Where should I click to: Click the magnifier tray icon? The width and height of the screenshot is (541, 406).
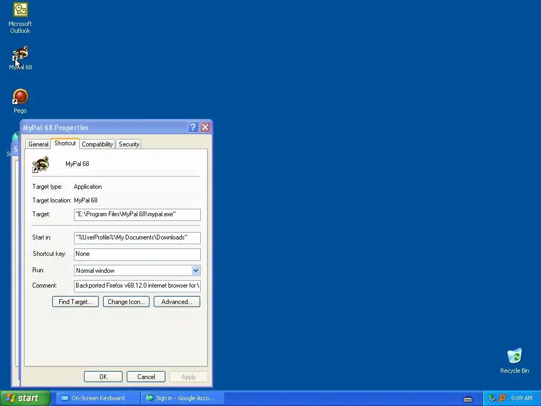tap(502, 398)
